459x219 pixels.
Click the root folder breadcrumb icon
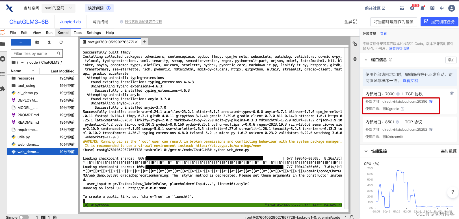[x=13, y=62]
